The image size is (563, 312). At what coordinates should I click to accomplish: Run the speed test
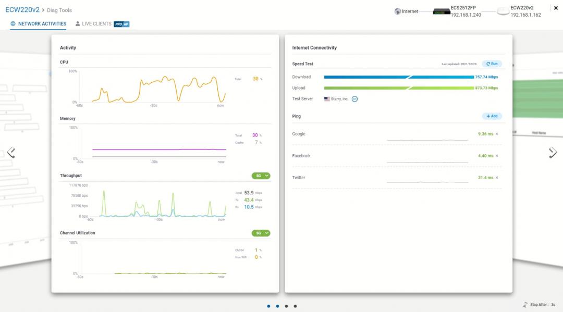pos(492,64)
